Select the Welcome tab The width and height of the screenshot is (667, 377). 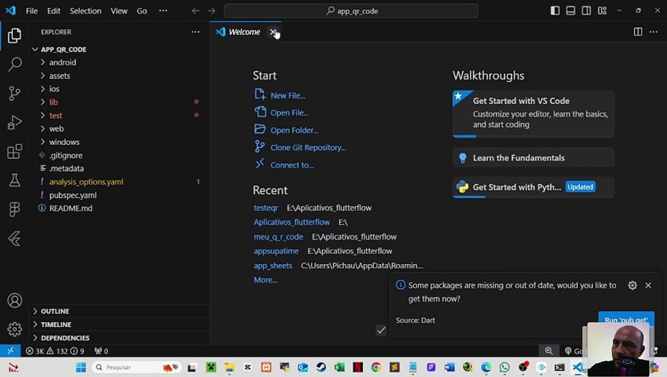coord(244,32)
